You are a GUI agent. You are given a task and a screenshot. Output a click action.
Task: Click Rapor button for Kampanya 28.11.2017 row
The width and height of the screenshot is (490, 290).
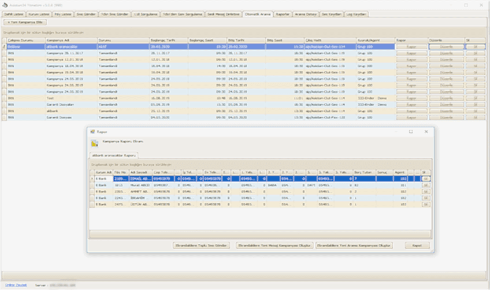[411, 53]
